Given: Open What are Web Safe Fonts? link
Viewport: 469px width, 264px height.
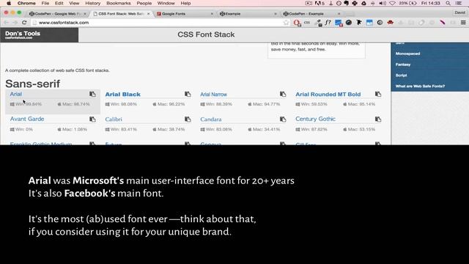Looking at the screenshot, I should coord(420,87).
